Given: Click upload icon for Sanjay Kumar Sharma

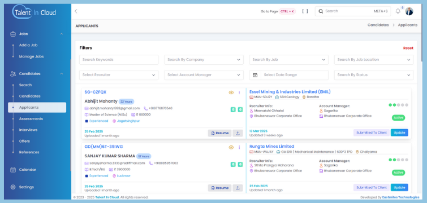Looking at the screenshot, I should (x=238, y=188).
